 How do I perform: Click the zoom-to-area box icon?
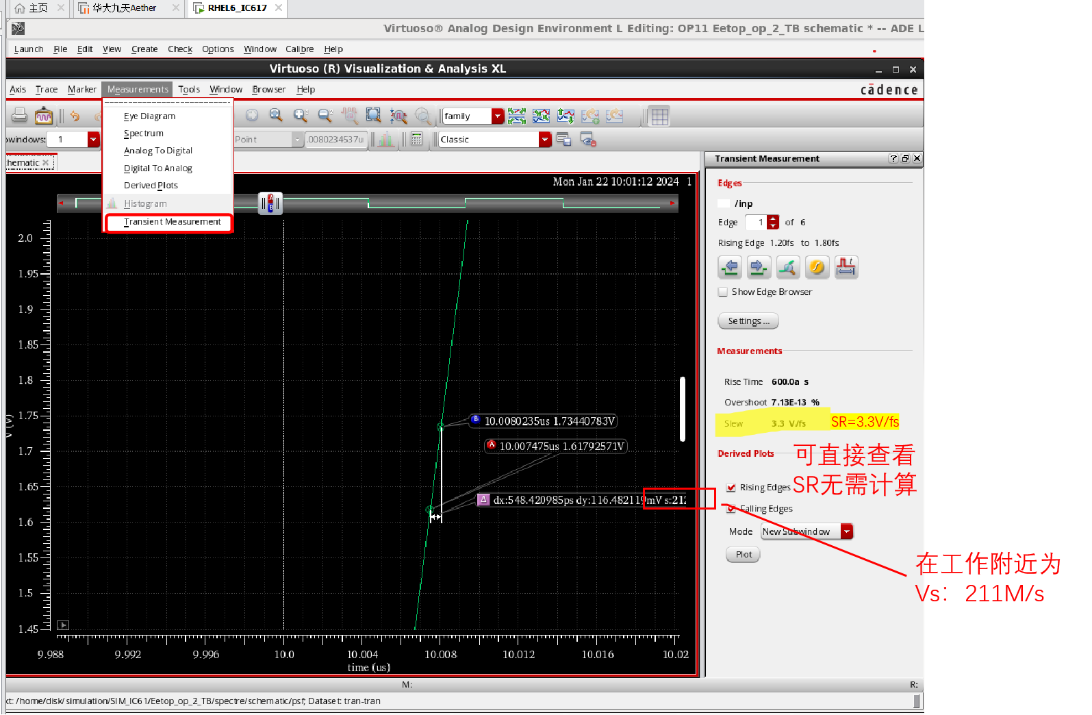(x=374, y=116)
